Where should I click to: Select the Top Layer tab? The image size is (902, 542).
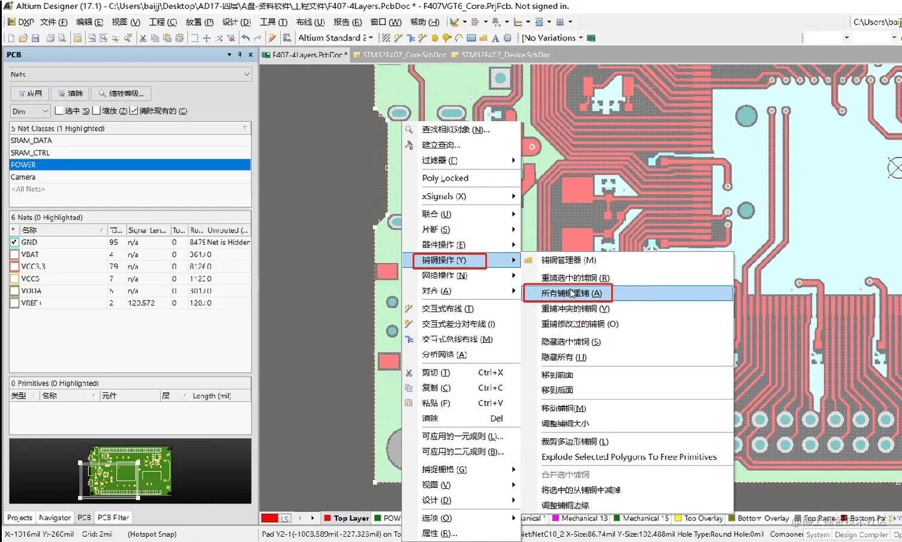pyautogui.click(x=346, y=518)
